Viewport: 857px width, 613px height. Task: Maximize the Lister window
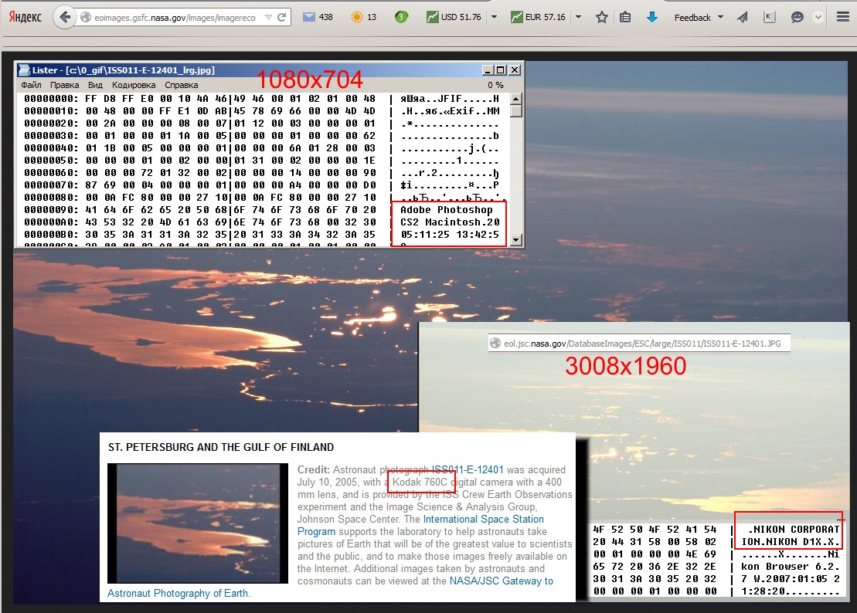pos(501,70)
